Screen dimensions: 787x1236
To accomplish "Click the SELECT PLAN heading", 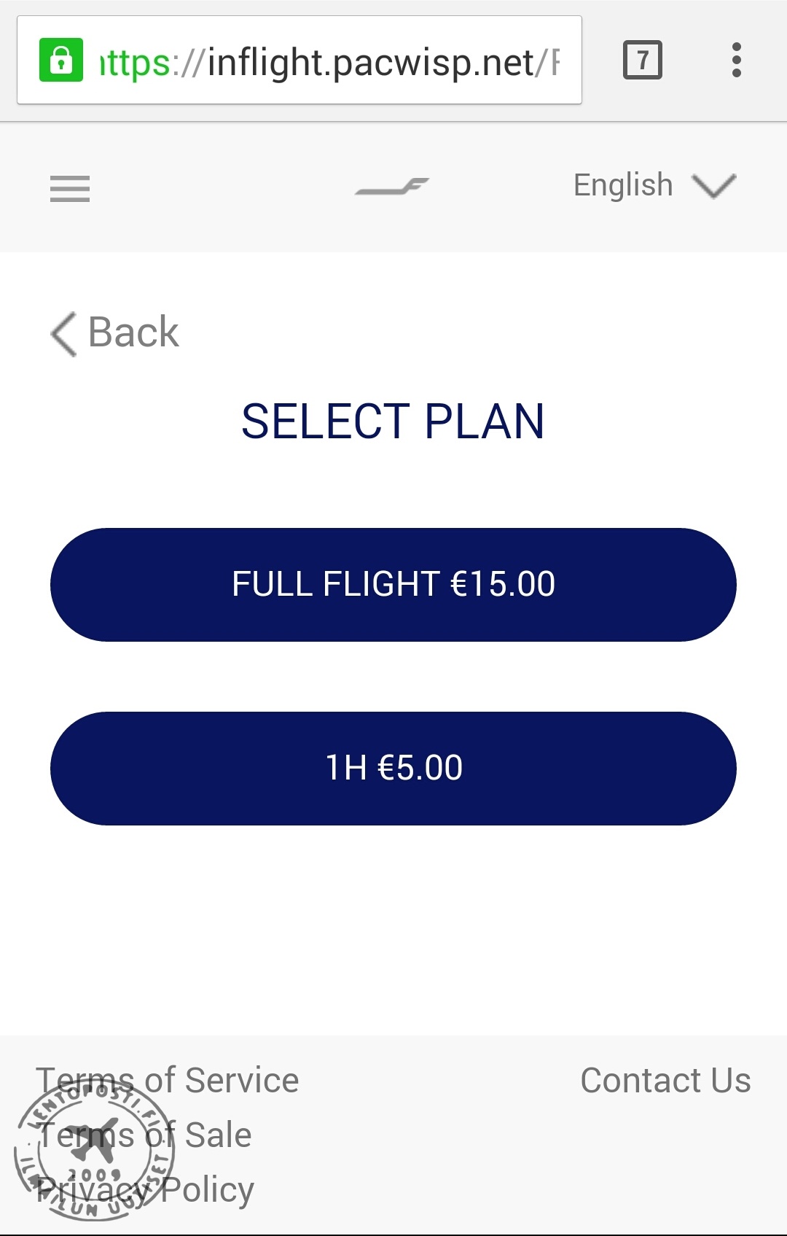I will point(393,421).
